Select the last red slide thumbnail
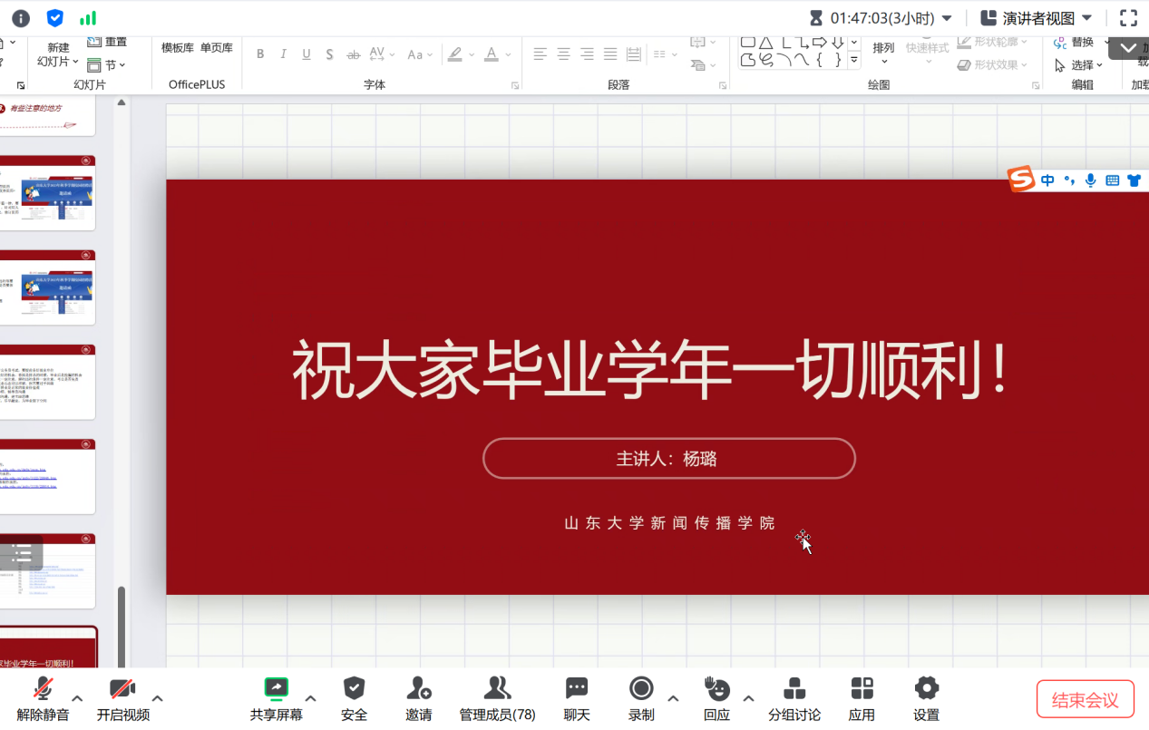The height and width of the screenshot is (730, 1149). (48, 648)
